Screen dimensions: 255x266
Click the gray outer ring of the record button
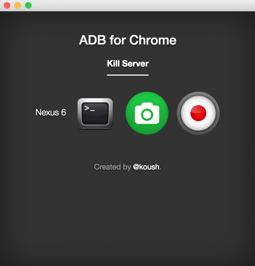coord(198,94)
